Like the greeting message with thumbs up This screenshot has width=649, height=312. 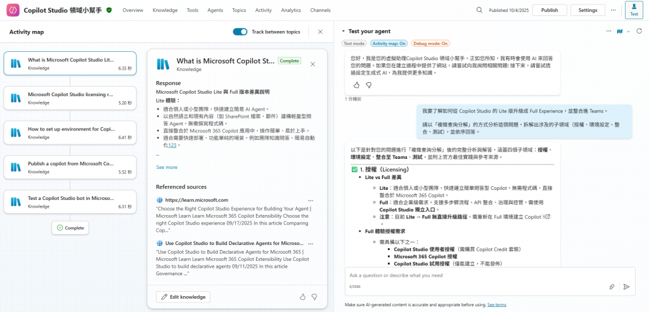click(356, 85)
